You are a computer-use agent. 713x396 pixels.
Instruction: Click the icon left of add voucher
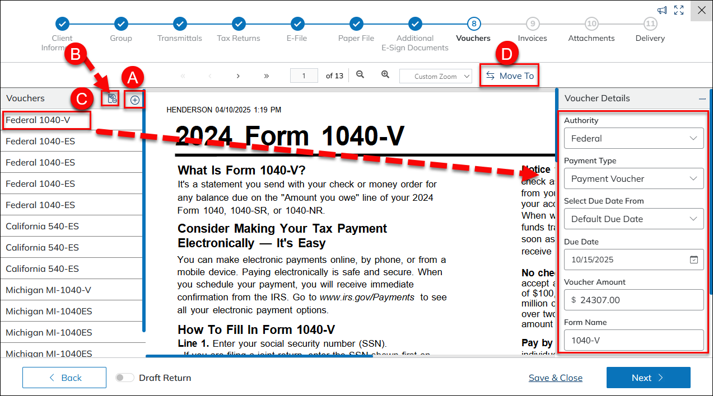(112, 98)
